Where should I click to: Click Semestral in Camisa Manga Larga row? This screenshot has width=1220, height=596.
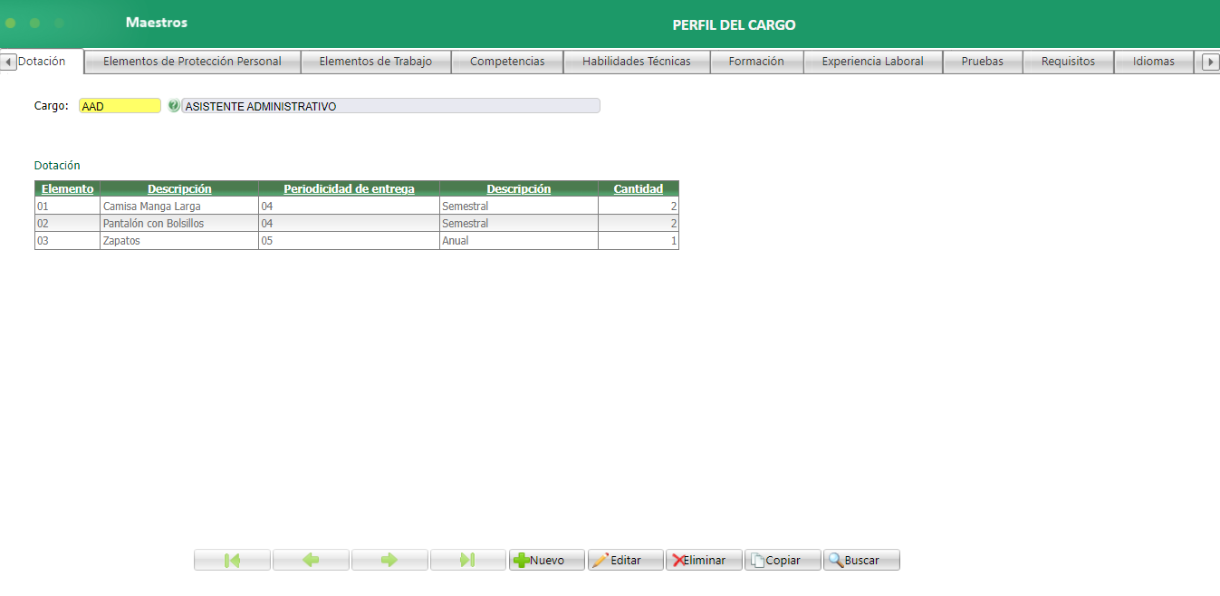(519, 207)
